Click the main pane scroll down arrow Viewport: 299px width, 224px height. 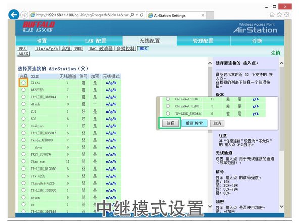[210, 206]
